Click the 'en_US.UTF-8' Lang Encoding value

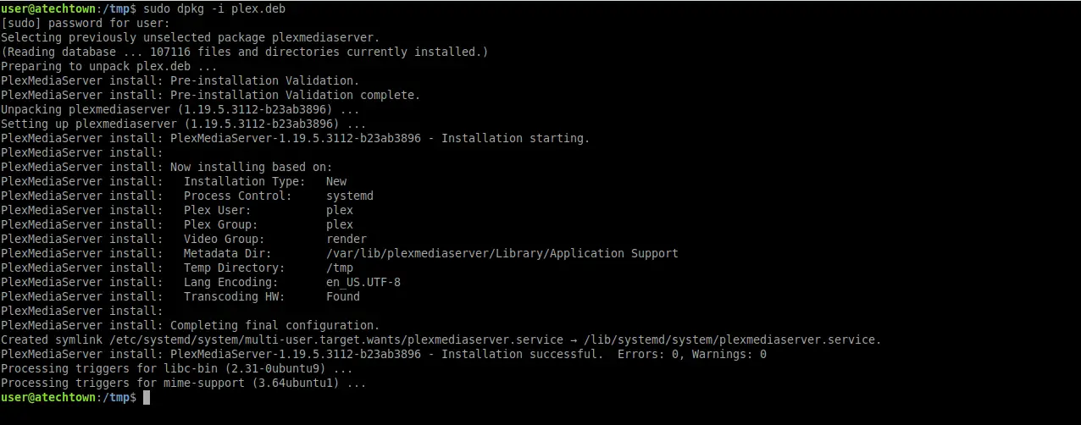click(x=363, y=282)
